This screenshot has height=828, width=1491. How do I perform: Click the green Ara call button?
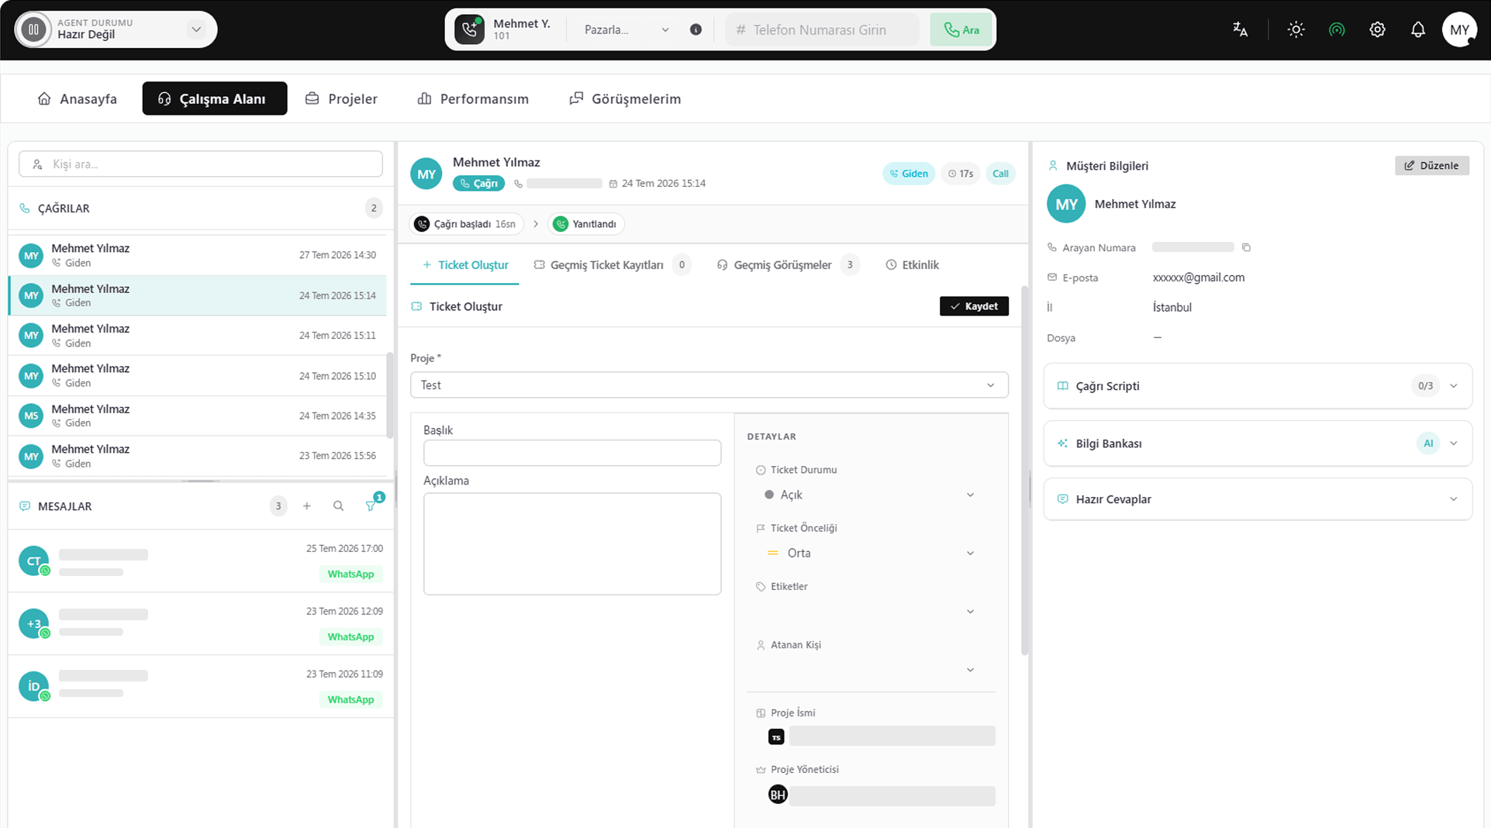point(961,29)
